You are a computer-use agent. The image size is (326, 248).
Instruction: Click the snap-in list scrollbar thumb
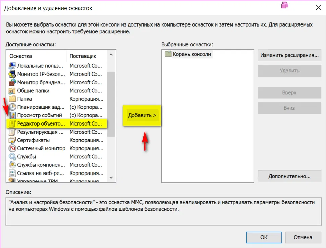111,104
